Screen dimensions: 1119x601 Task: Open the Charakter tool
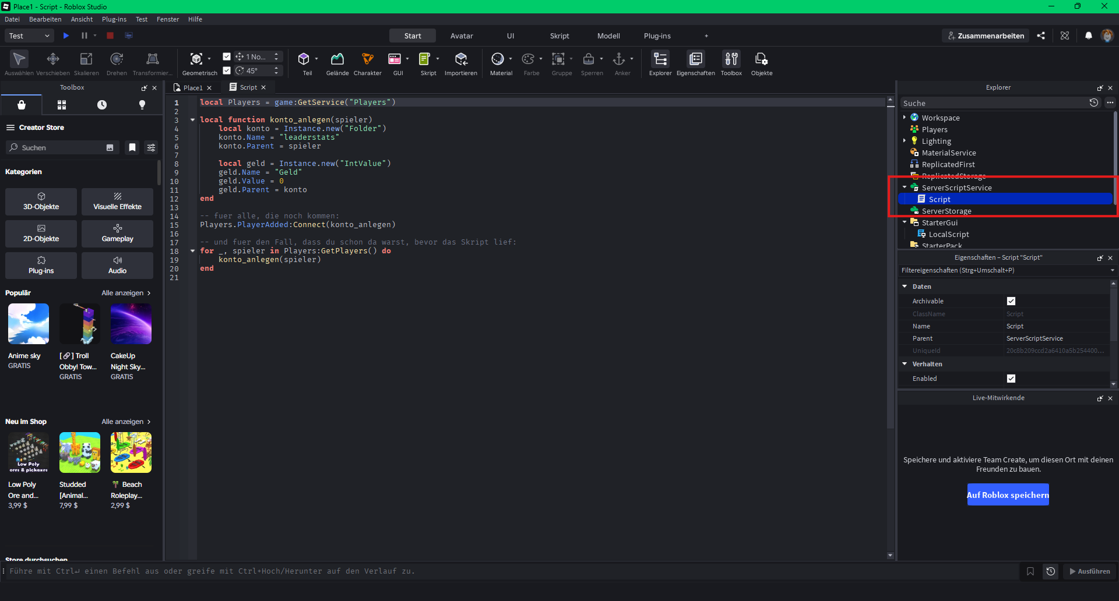point(368,63)
